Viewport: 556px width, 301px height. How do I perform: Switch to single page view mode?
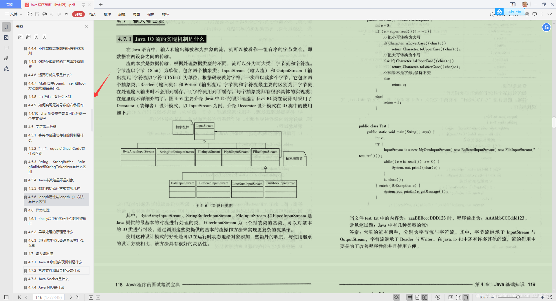click(x=417, y=297)
